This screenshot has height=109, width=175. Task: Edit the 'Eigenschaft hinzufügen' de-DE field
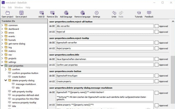(x=105, y=76)
